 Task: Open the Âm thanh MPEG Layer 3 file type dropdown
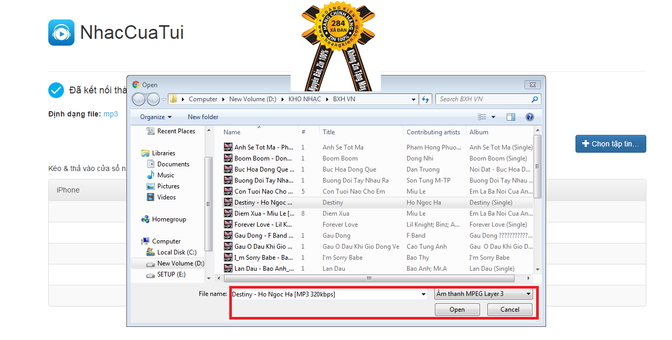point(484,294)
